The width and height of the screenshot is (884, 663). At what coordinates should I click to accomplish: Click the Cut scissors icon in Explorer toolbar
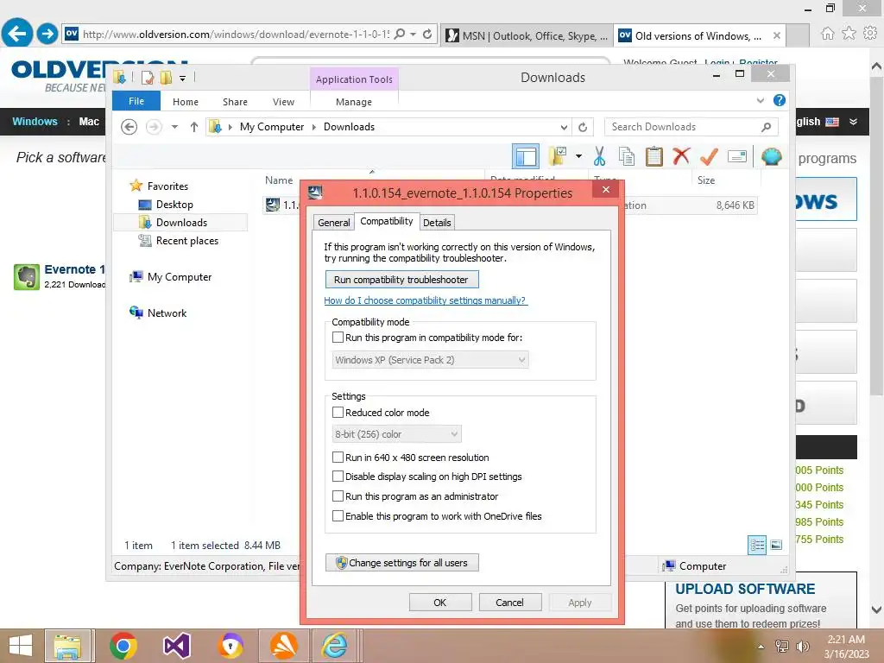[599, 156]
